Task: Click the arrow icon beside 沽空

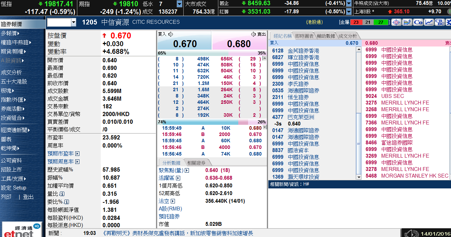Action: [172, 201]
